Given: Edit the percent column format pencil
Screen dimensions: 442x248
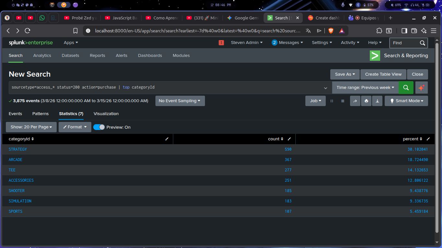Looking at the screenshot, I should (428, 139).
